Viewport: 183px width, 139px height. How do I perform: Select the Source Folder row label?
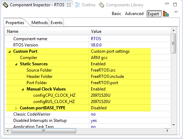coord(39,70)
